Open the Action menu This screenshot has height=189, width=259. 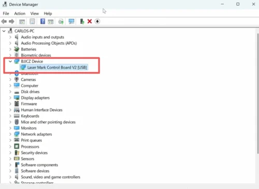coord(20,14)
